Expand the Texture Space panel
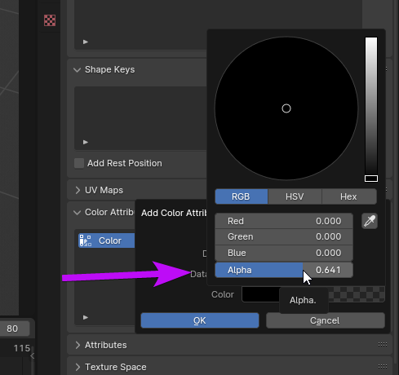Image resolution: width=399 pixels, height=375 pixels. (x=78, y=367)
